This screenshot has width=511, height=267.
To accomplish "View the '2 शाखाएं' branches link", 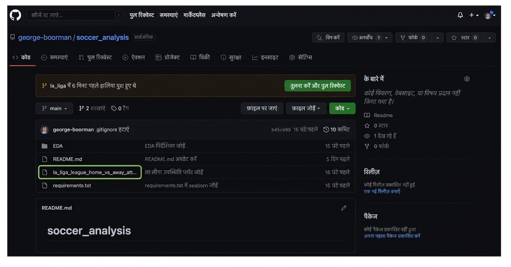I will (92, 108).
